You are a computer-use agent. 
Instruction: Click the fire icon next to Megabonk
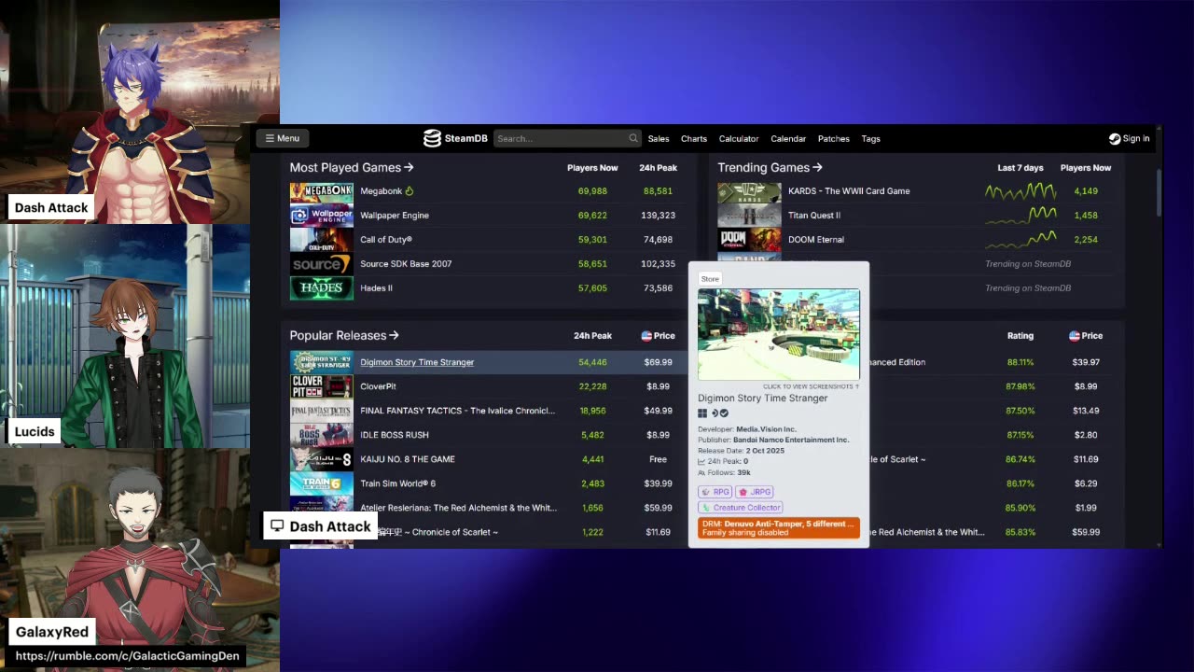point(410,191)
